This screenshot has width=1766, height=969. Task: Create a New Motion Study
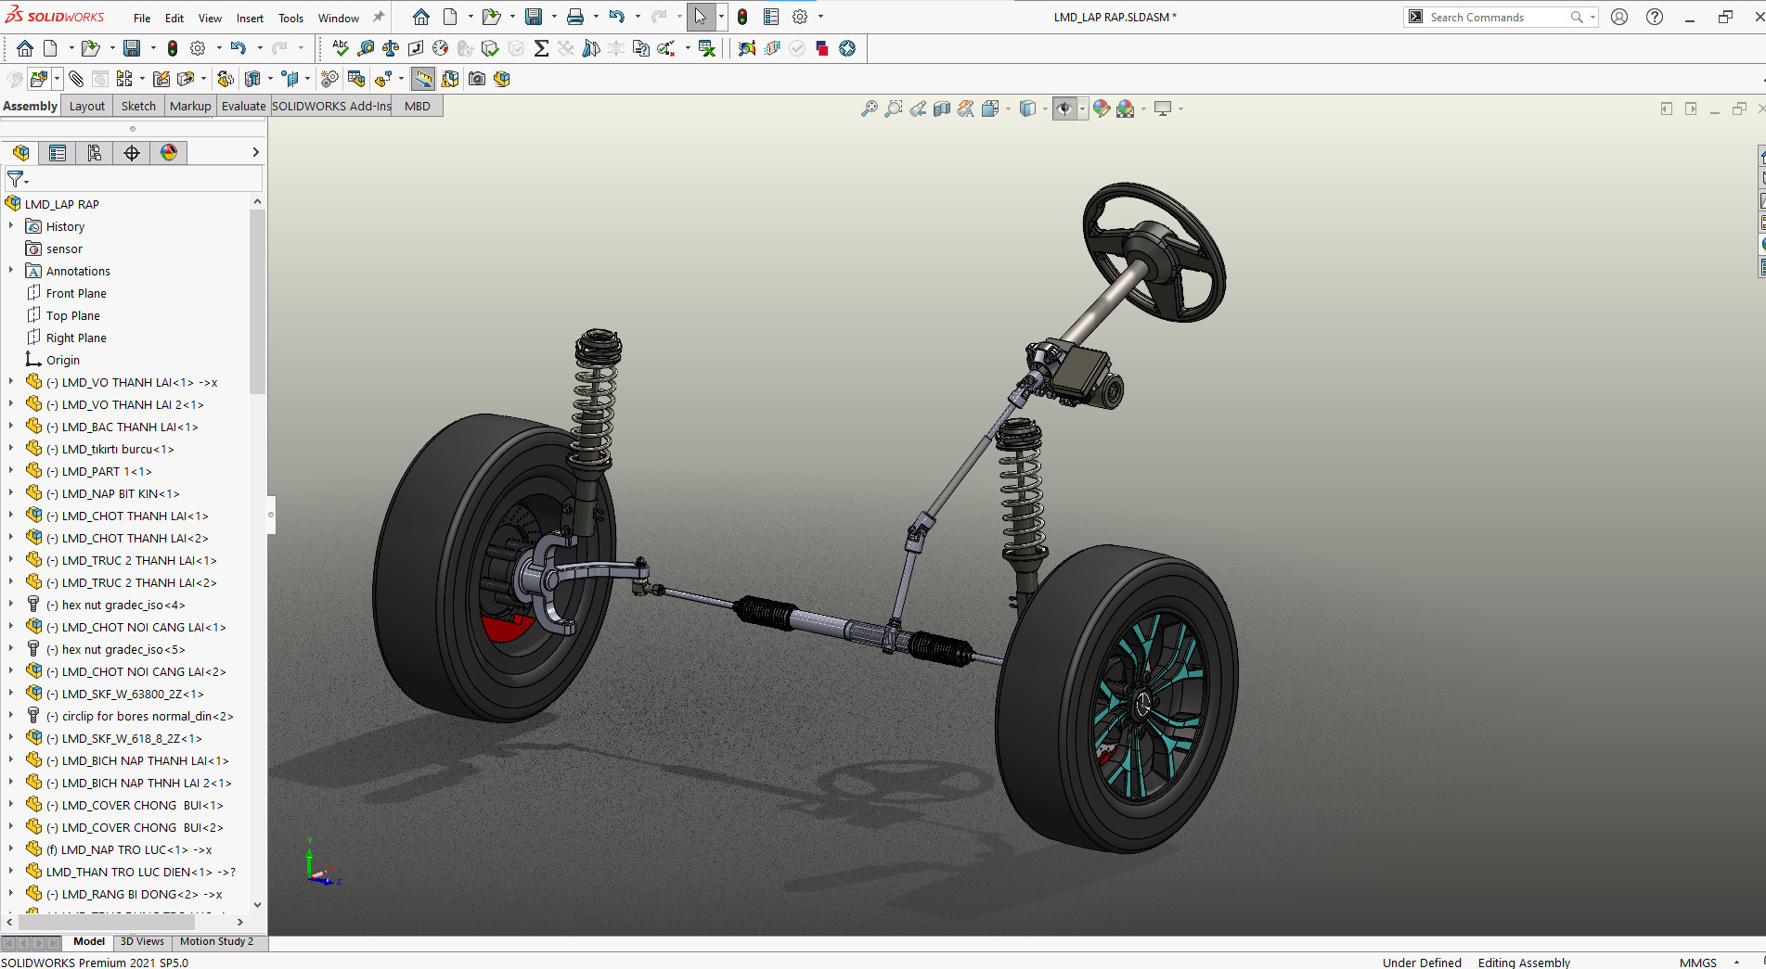point(329,79)
